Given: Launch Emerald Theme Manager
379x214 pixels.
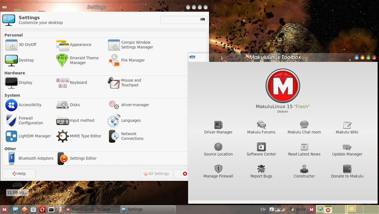Looking at the screenshot, I should [x=78, y=60].
